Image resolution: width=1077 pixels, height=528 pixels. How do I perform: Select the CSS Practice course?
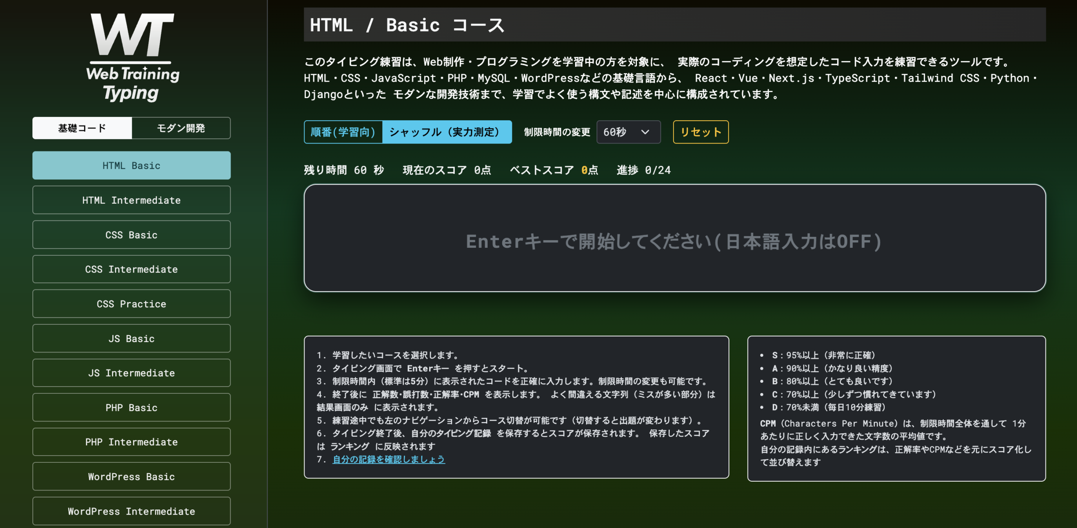(131, 304)
